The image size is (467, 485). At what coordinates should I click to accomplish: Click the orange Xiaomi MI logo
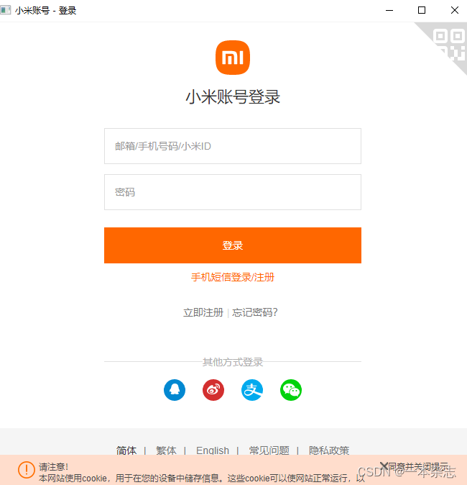pos(233,58)
